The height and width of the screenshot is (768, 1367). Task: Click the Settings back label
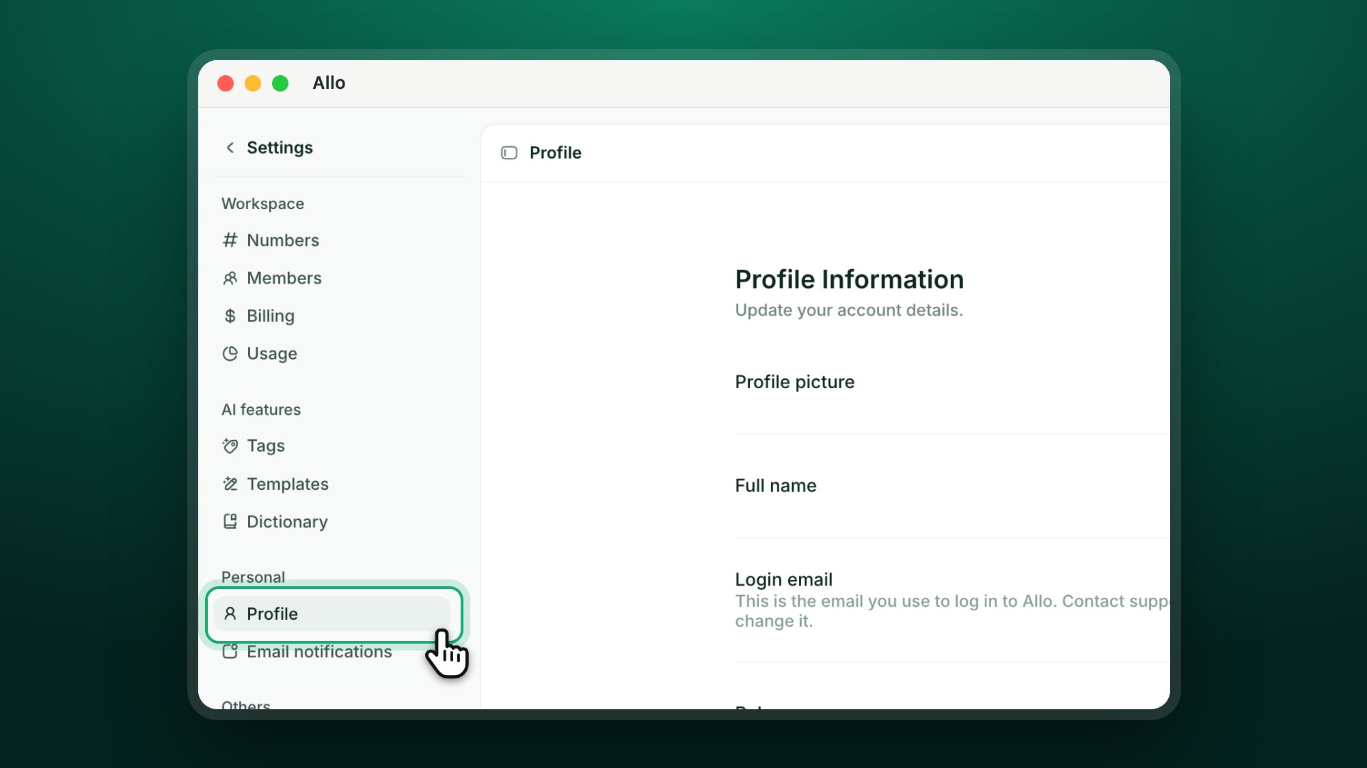coord(280,148)
